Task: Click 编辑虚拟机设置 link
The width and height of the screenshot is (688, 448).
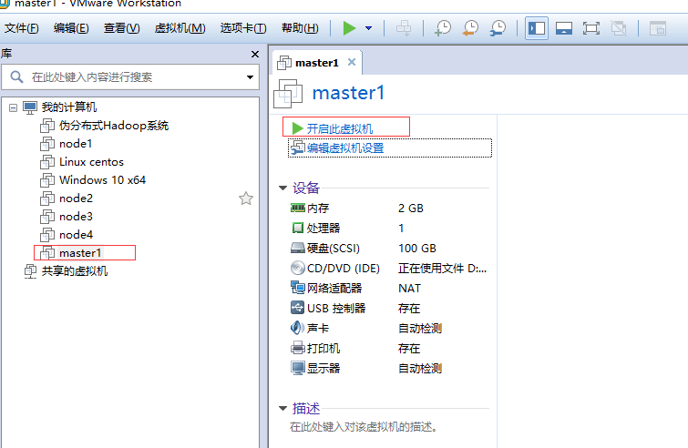Action: 345,148
